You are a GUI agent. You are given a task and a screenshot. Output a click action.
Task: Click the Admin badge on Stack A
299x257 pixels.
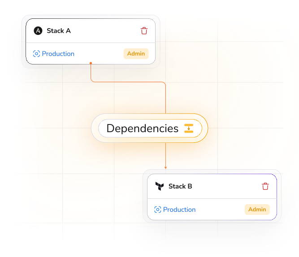(136, 54)
